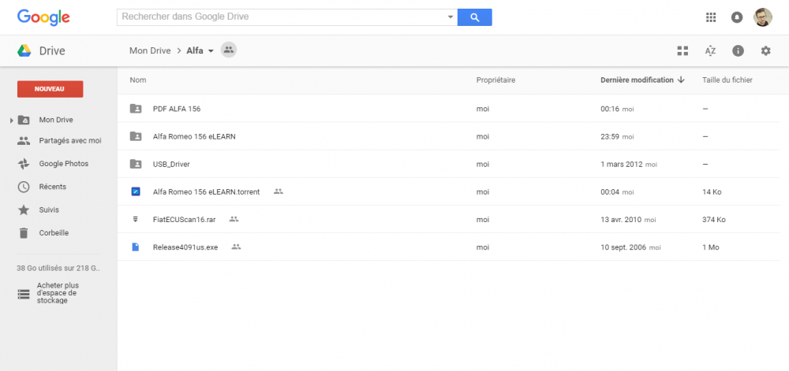Image resolution: width=789 pixels, height=371 pixels.
Task: Click shared icon beside Release4091us.exe
Action: click(236, 247)
